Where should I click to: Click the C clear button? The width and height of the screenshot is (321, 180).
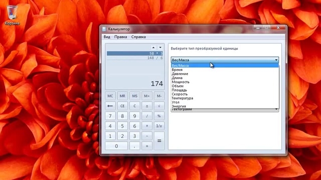click(135, 106)
